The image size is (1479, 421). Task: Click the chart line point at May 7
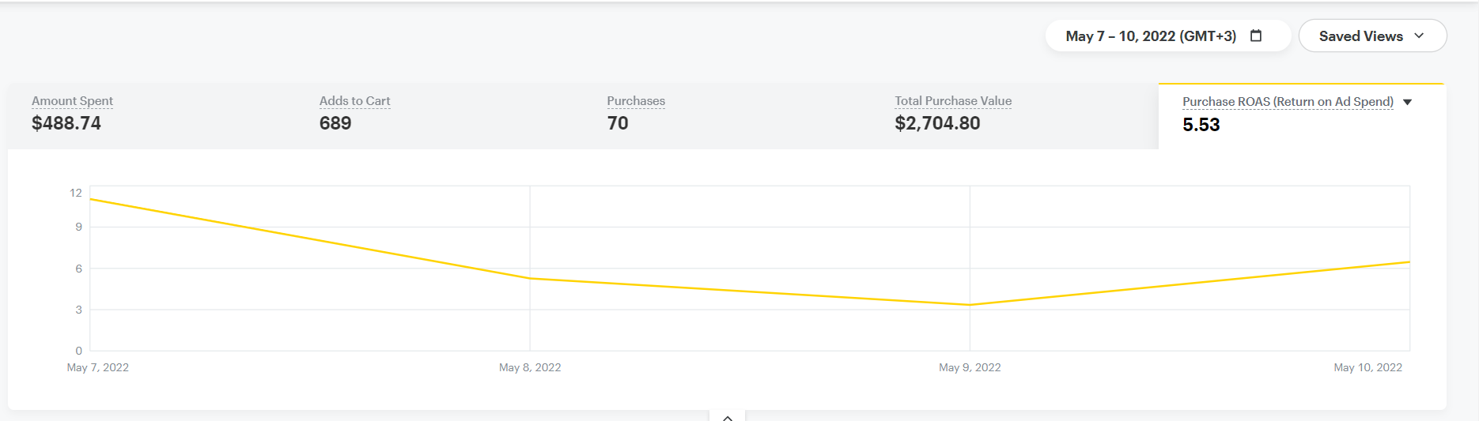coord(91,199)
